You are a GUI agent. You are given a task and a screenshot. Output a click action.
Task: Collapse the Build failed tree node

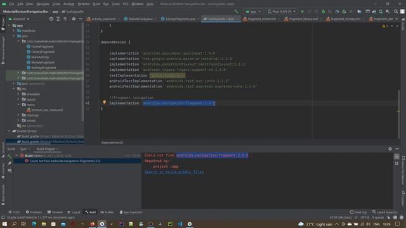tap(17, 156)
